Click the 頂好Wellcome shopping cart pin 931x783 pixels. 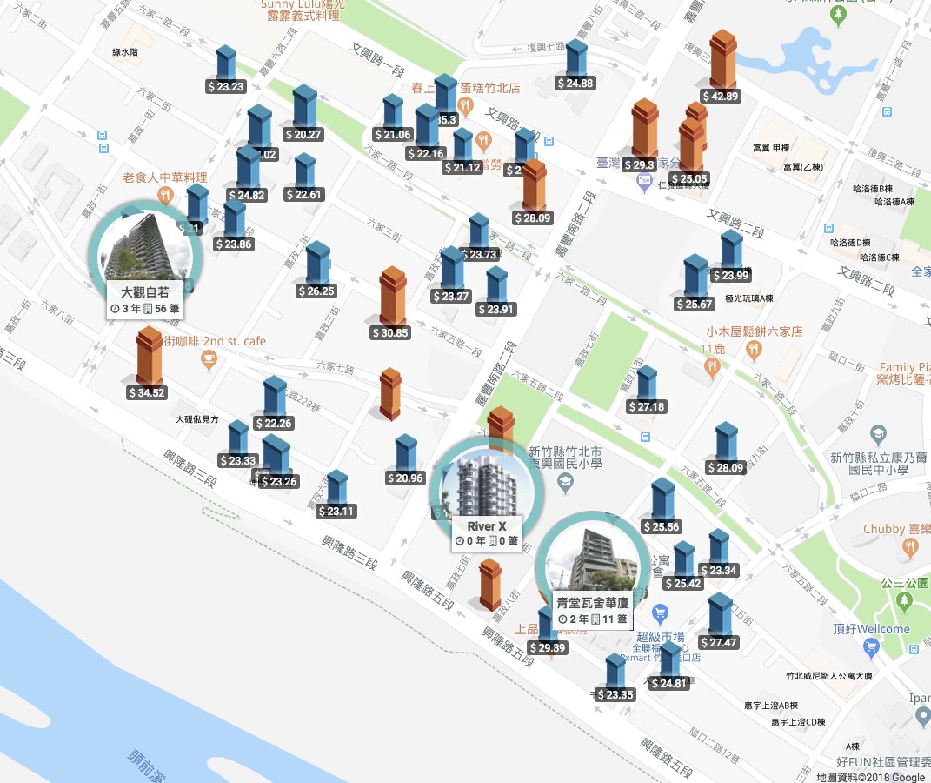(871, 647)
